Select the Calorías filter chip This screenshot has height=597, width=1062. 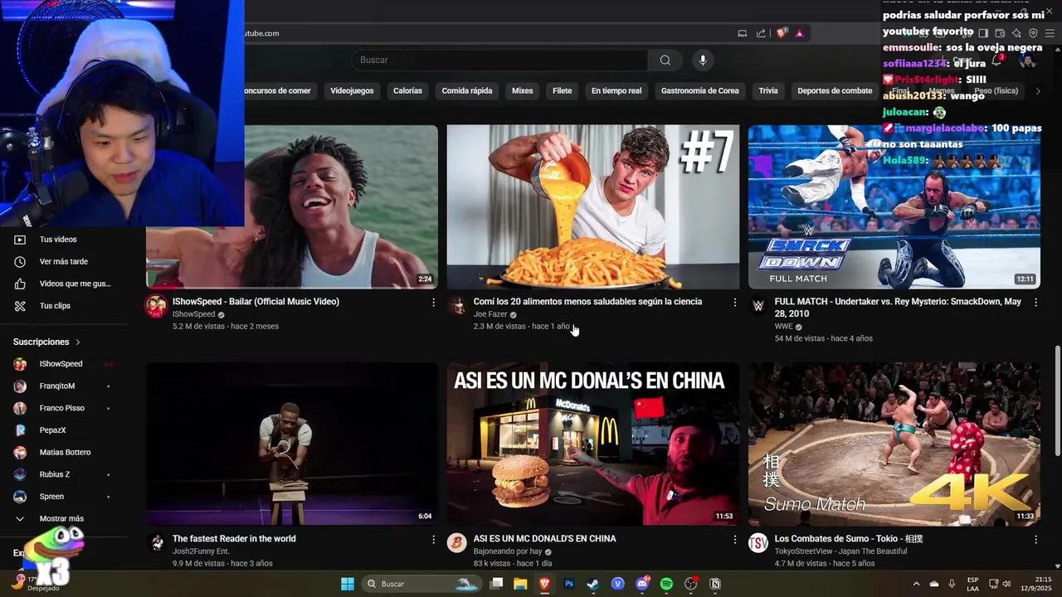[x=407, y=90]
